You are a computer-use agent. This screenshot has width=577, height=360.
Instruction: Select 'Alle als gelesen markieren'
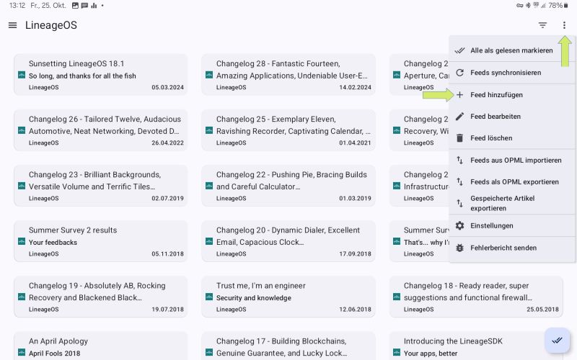511,50
